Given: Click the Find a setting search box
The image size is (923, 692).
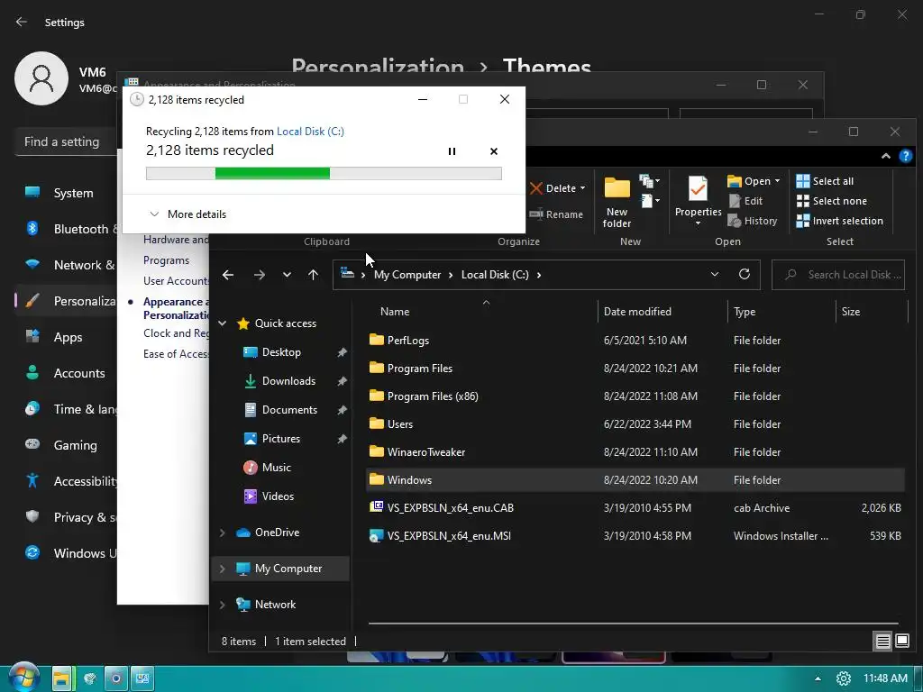Looking at the screenshot, I should point(66,141).
